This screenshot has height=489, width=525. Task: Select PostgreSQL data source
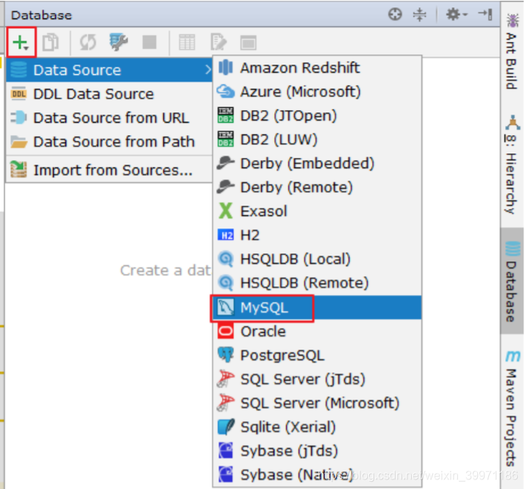click(x=317, y=355)
